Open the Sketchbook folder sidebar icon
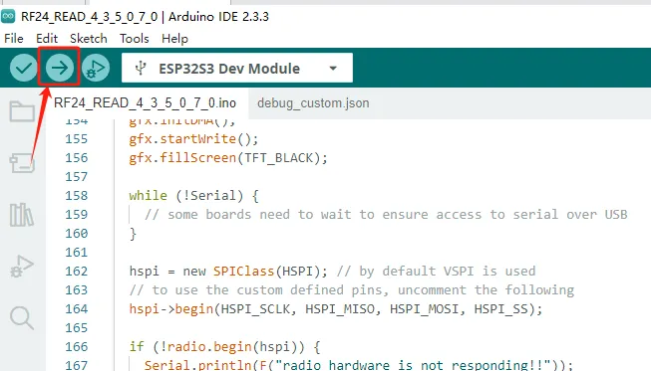This screenshot has width=651, height=371. [22, 111]
